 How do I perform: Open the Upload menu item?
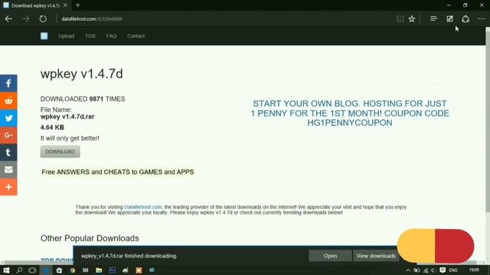point(67,36)
